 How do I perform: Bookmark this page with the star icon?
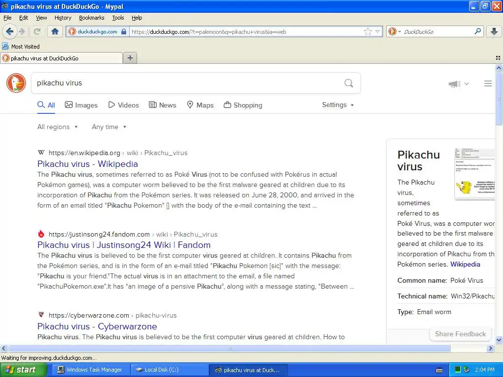tap(367, 31)
